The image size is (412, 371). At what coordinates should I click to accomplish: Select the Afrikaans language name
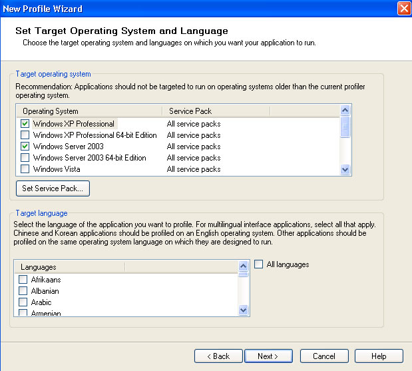46,280
